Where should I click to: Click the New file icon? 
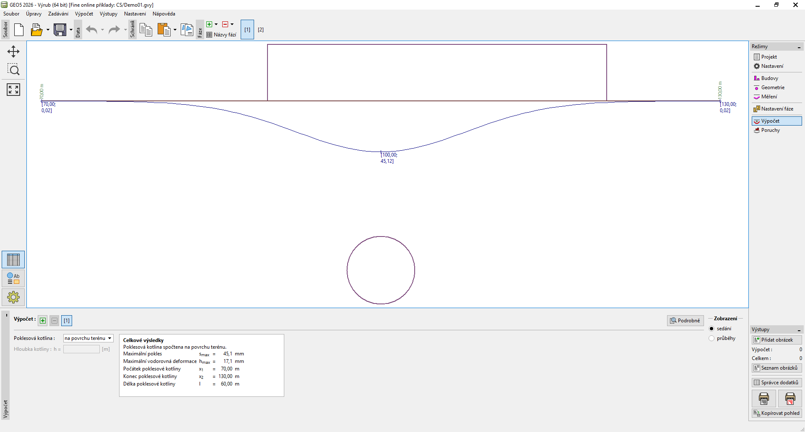19,30
